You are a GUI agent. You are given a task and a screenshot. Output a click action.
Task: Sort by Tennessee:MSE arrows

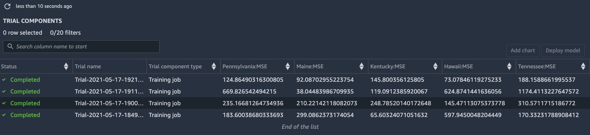pos(583,66)
